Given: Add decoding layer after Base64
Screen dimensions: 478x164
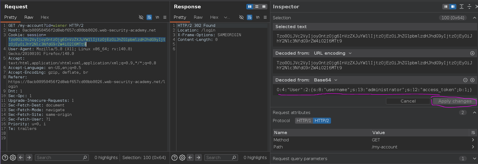Looking at the screenshot, I should [472, 80].
